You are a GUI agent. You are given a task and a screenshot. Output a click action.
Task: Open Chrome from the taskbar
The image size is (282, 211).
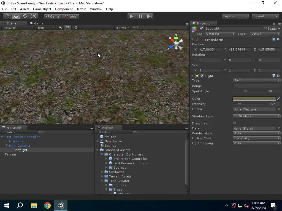click(47, 206)
